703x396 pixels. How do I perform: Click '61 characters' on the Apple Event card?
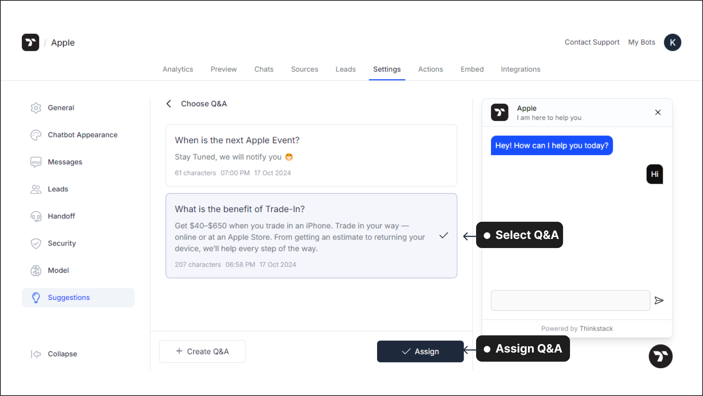(x=195, y=173)
